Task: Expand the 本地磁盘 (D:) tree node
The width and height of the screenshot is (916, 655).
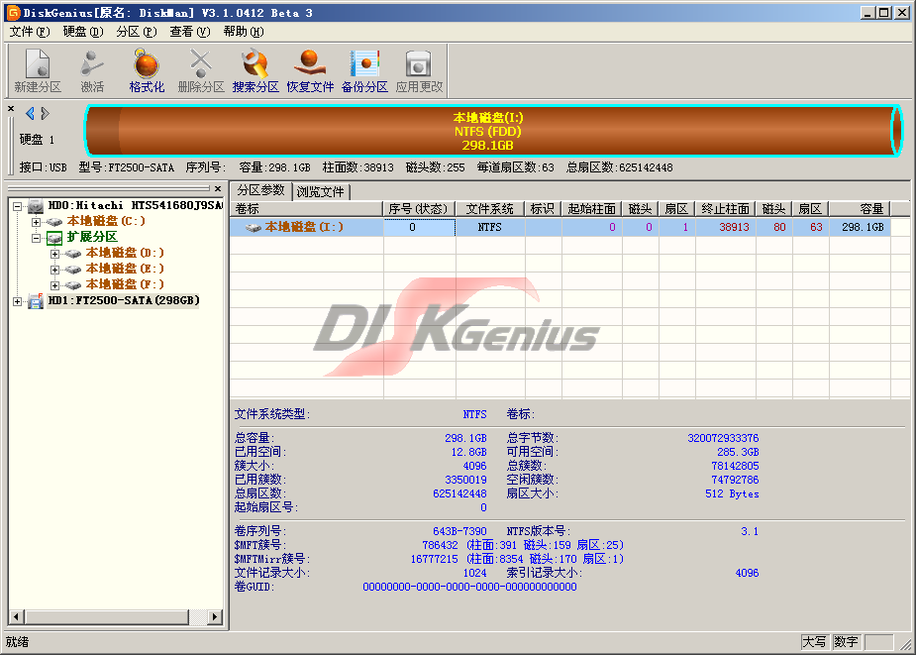Action: coord(54,254)
